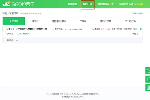Open the 已出行订单 tab

point(130,21)
